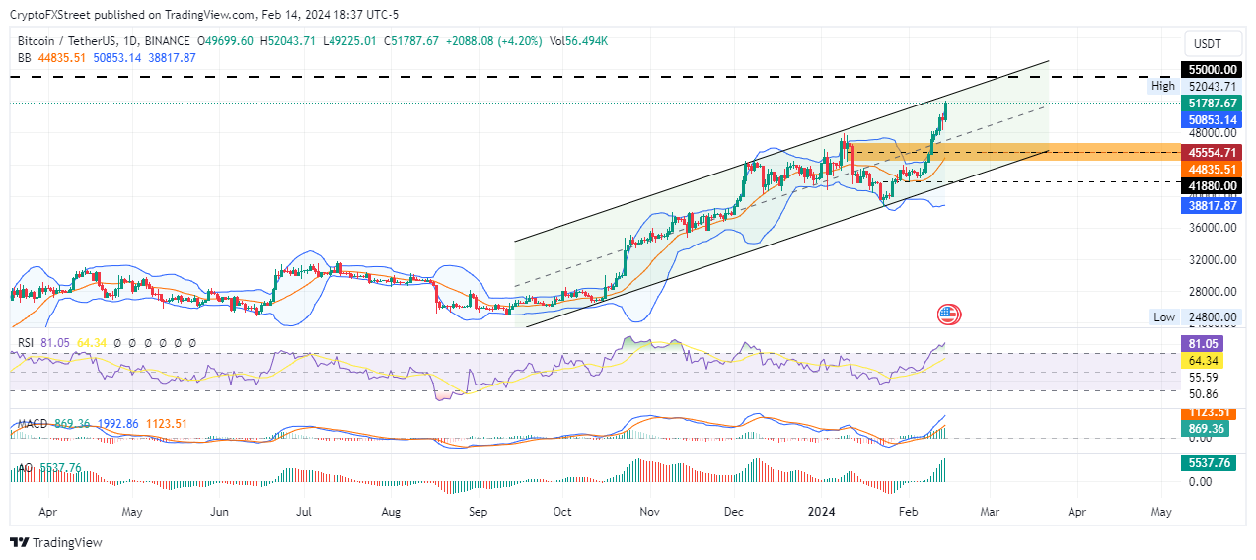Viewport: 1256px width, 560px height.
Task: Select the MACD indicator legend
Action: 102,424
